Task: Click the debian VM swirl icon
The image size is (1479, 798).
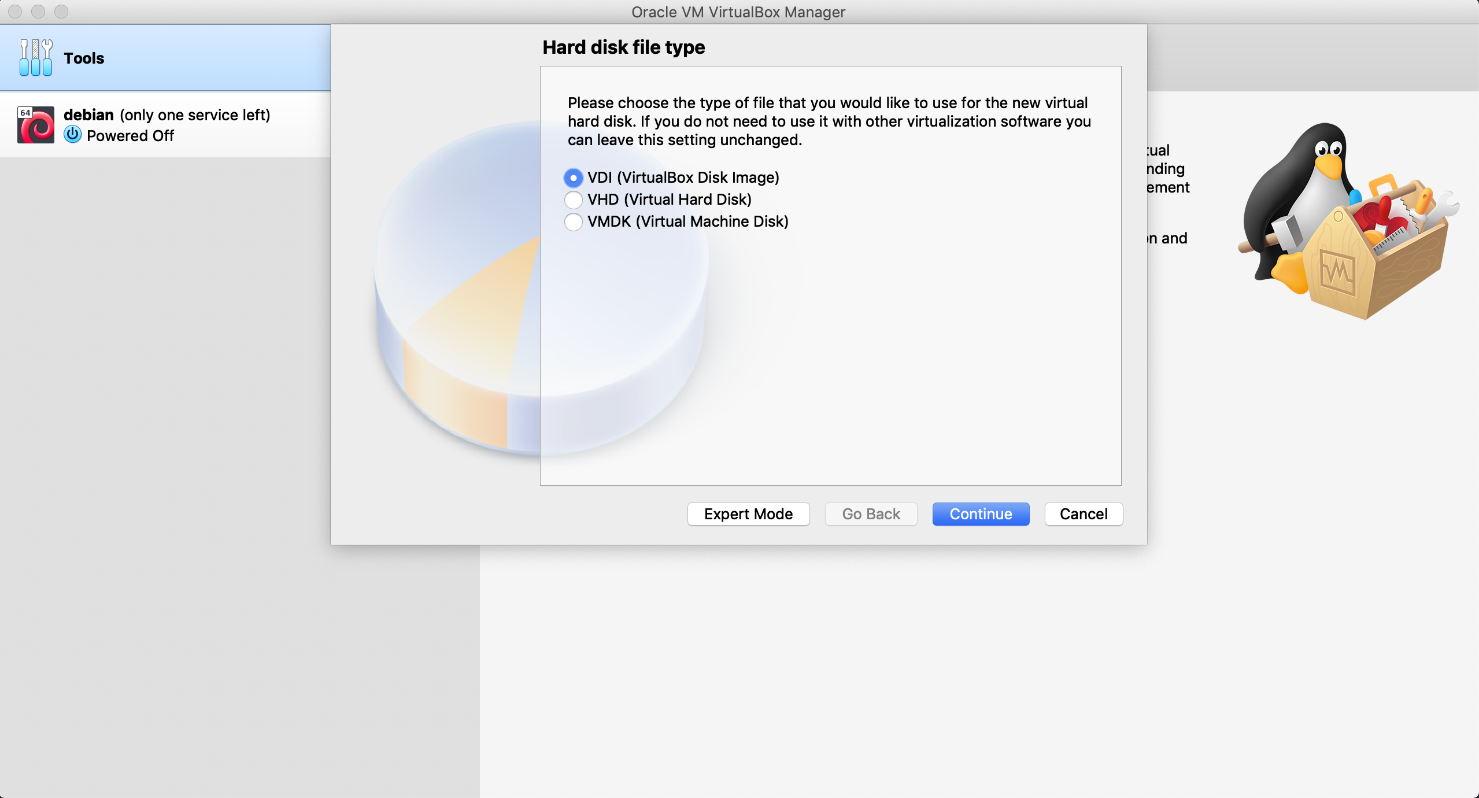Action: 36,125
